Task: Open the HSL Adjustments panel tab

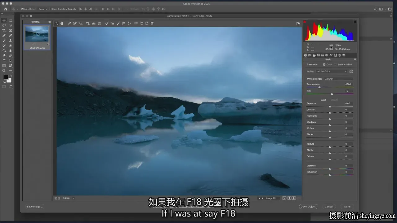Action: pyautogui.click(x=318, y=55)
